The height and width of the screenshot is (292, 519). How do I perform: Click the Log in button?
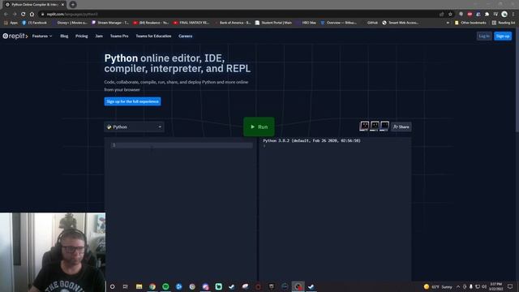(484, 36)
